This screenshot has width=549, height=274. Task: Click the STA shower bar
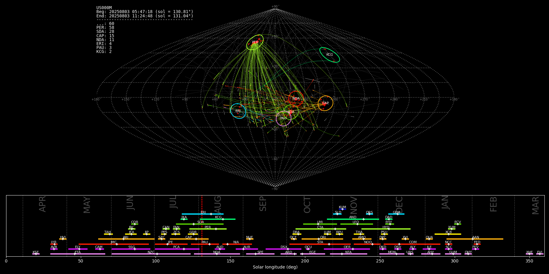coord(320,244)
